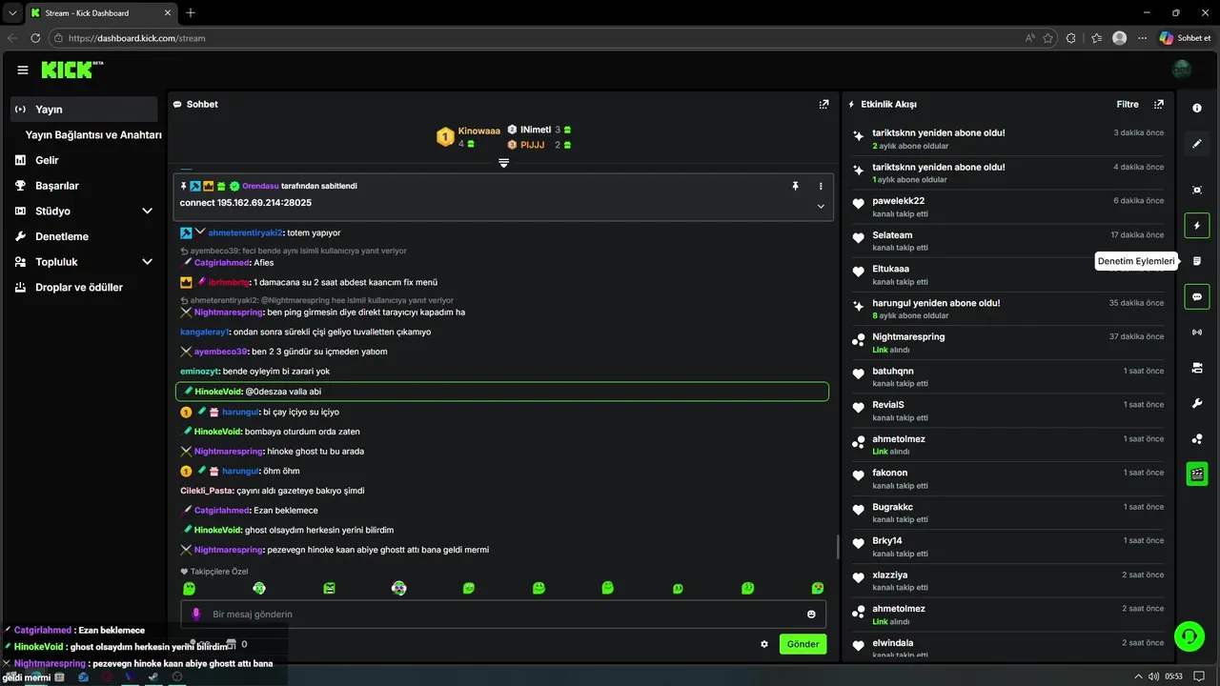Click the eminozyt username in chat
The height and width of the screenshot is (686, 1220).
coord(199,372)
